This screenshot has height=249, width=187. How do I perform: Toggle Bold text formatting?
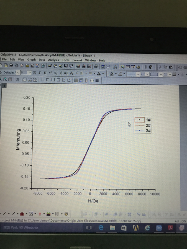[x=35, y=73]
